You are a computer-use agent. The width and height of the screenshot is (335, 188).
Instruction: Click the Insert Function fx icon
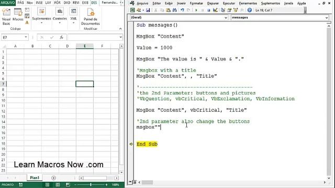coord(62,37)
